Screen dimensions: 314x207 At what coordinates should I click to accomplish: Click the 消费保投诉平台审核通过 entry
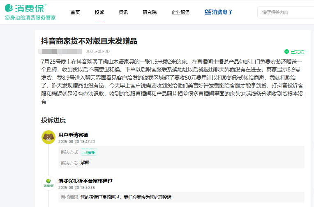pyautogui.click(x=85, y=181)
